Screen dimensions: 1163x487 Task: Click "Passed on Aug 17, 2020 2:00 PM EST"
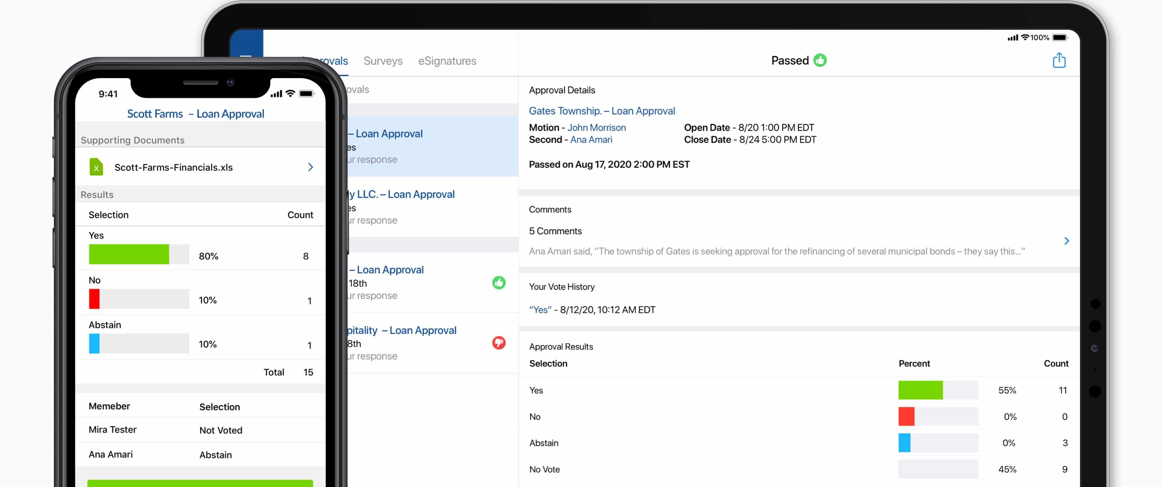pyautogui.click(x=609, y=165)
